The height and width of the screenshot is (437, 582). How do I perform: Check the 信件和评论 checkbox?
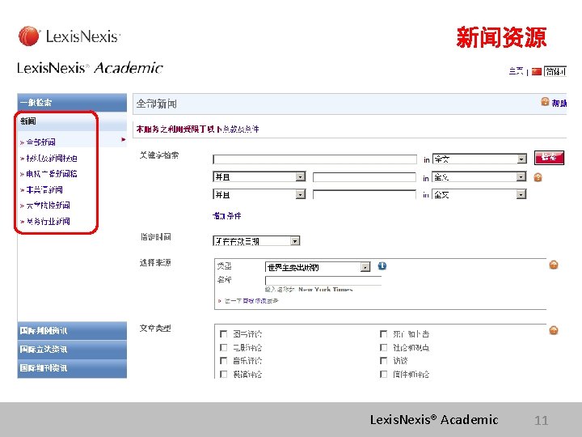pyautogui.click(x=383, y=374)
